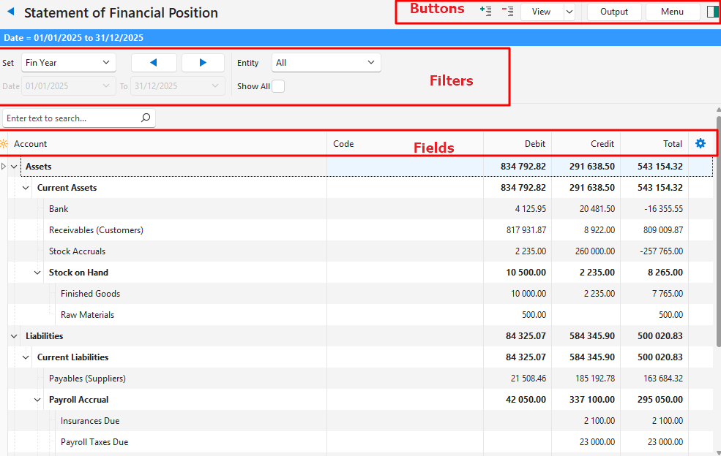Click the search text input field
Image resolution: width=721 pixels, height=456 pixels.
click(x=70, y=118)
